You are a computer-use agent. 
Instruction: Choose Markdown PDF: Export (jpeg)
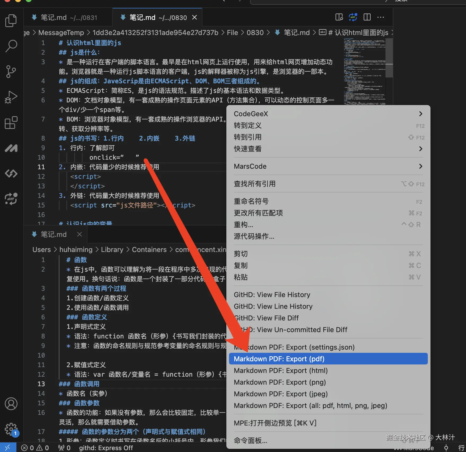coord(328,394)
